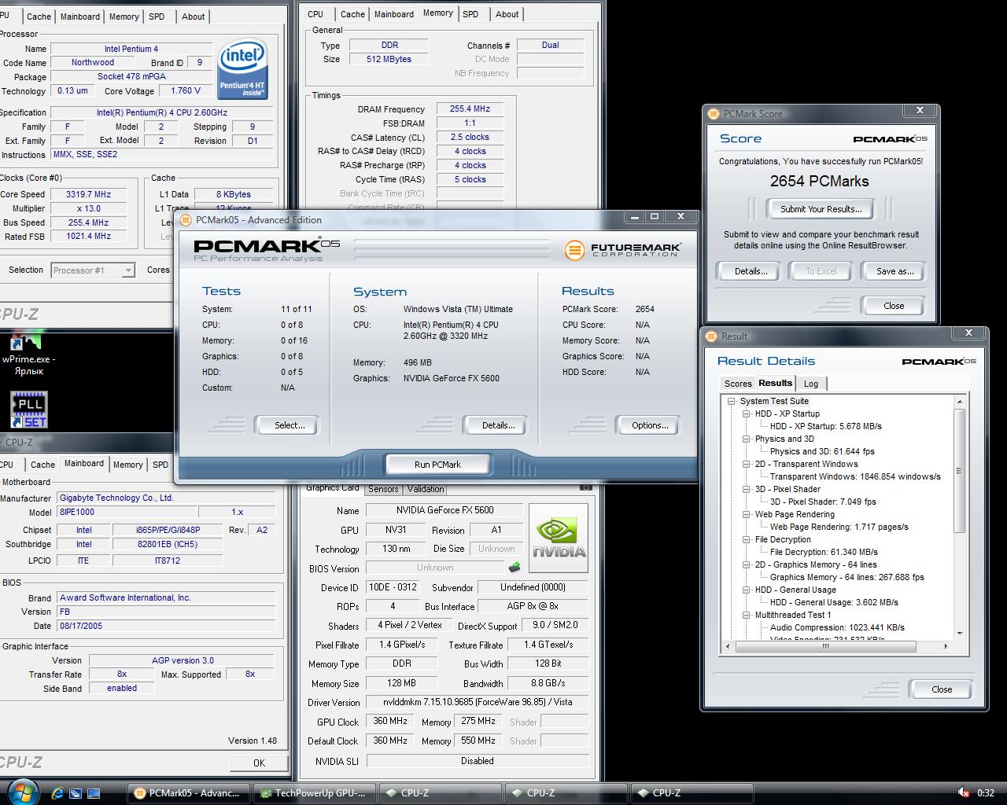The image size is (1007, 805).
Task: Click Close button in Result Details window
Action: 942,689
